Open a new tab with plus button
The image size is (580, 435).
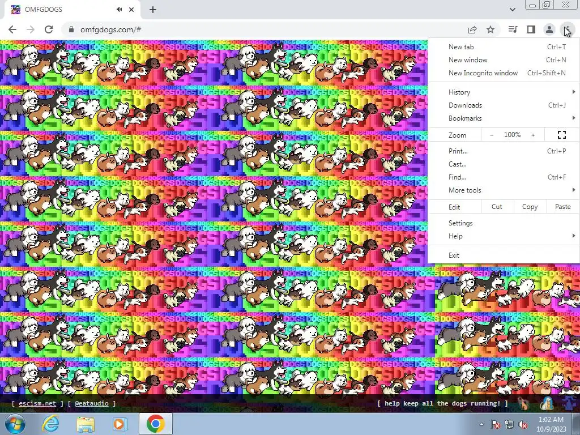153,10
